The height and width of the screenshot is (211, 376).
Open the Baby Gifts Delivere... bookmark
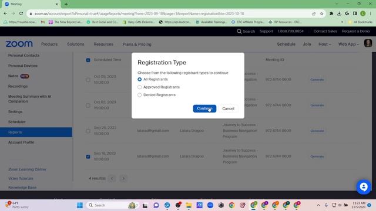pos(139,22)
